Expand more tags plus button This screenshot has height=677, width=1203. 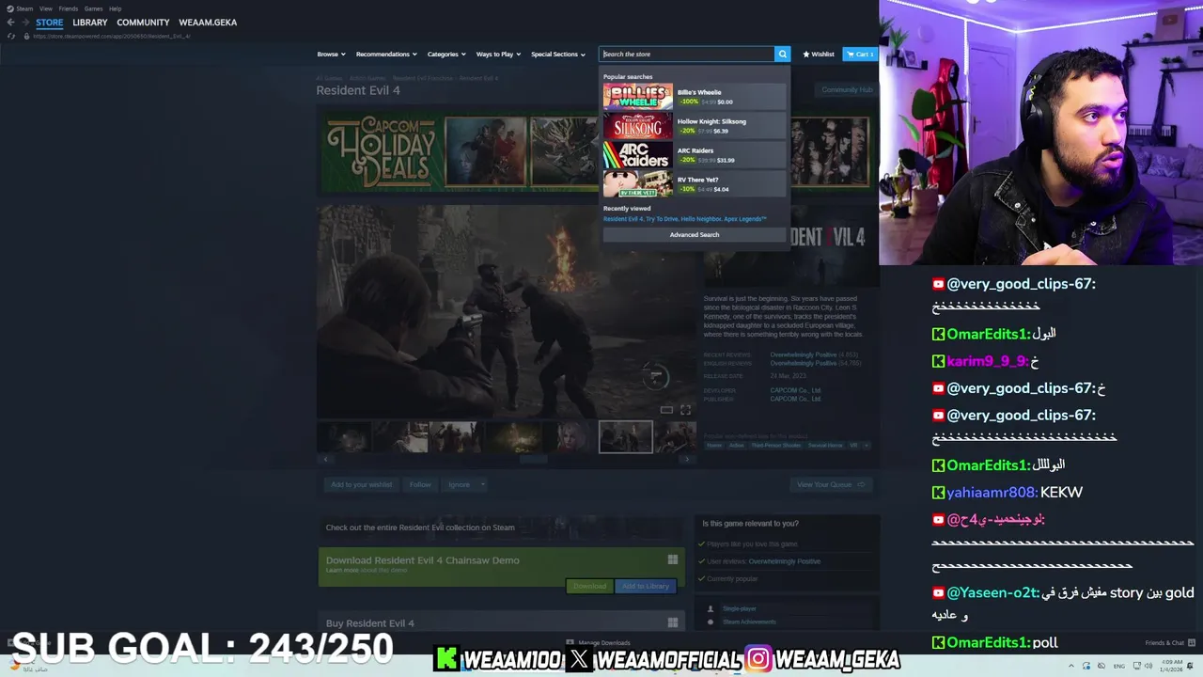click(x=867, y=445)
